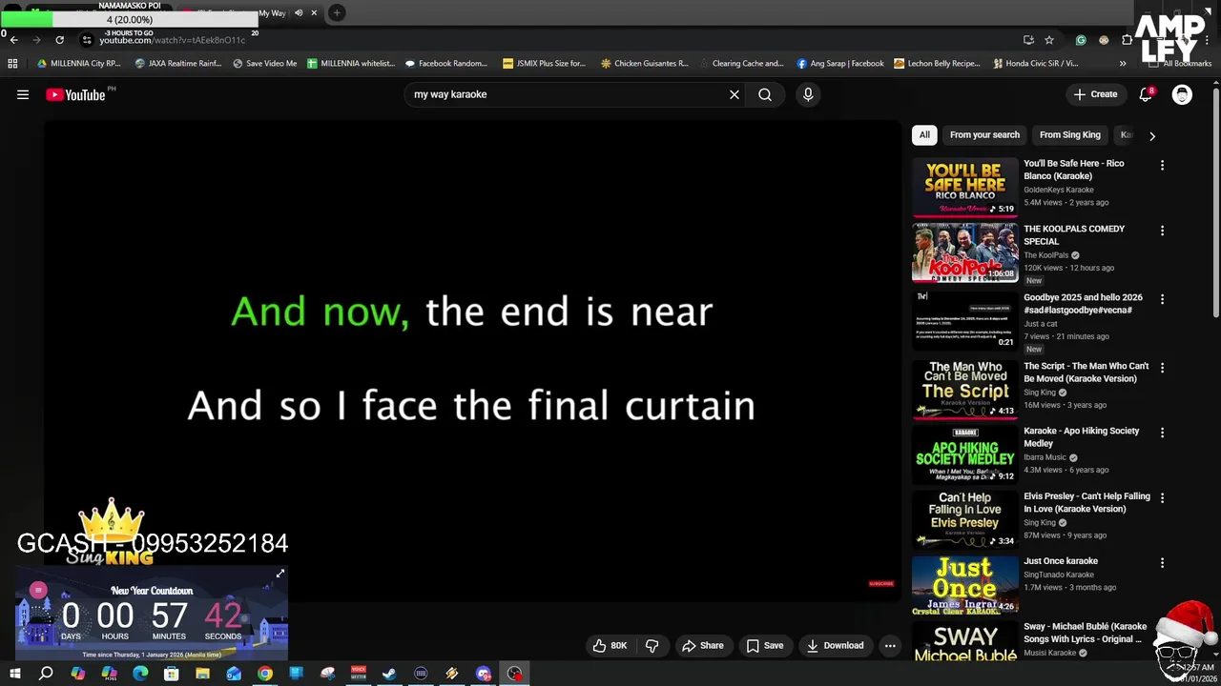Share the video
This screenshot has width=1221, height=686.
tap(703, 645)
